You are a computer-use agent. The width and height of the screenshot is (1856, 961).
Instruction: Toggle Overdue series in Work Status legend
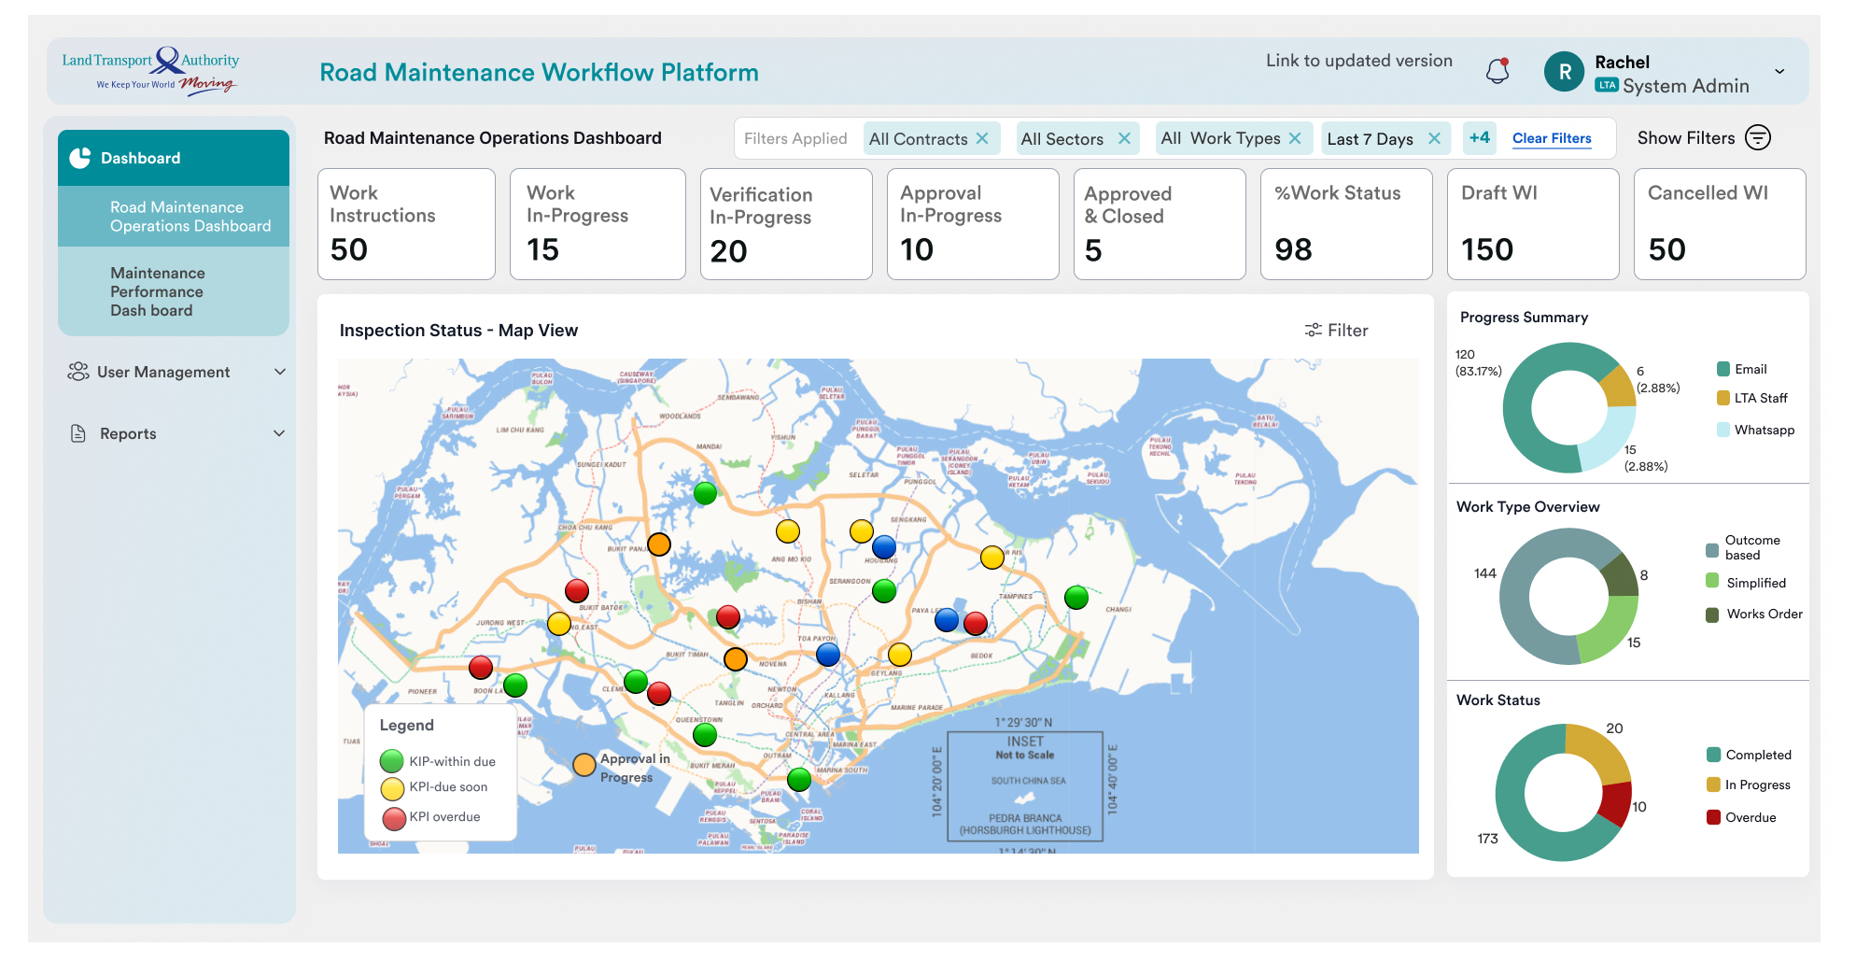pyautogui.click(x=1742, y=817)
